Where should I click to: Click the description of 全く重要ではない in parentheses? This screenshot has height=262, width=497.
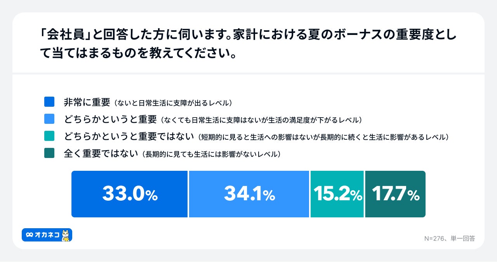tap(211, 154)
